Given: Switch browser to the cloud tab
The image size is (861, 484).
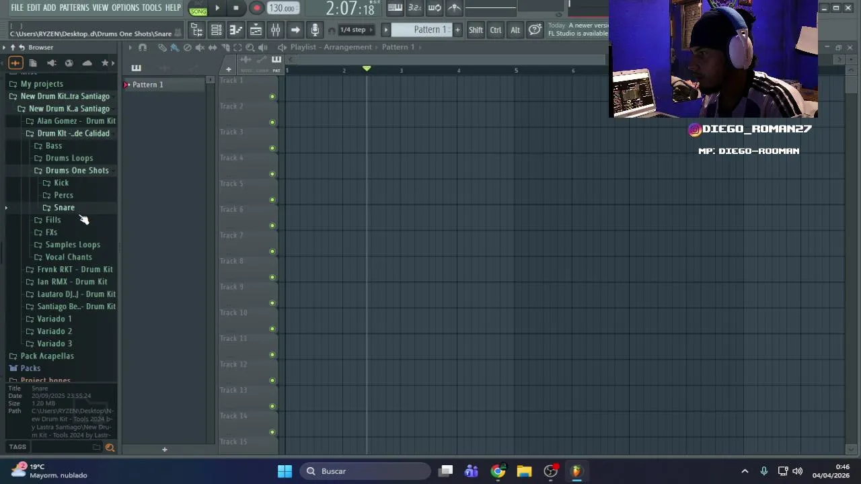Looking at the screenshot, I should [87, 63].
